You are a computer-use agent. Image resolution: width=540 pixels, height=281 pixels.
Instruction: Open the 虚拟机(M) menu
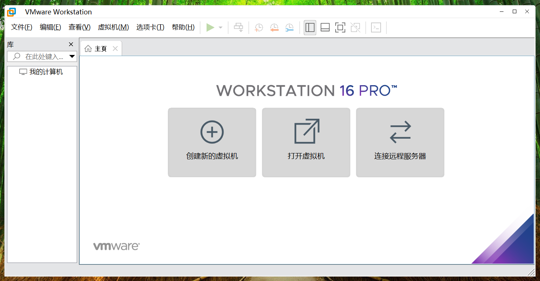[x=113, y=27]
